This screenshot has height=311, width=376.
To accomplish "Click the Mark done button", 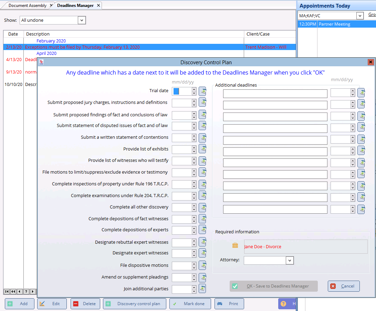I will tap(190, 304).
